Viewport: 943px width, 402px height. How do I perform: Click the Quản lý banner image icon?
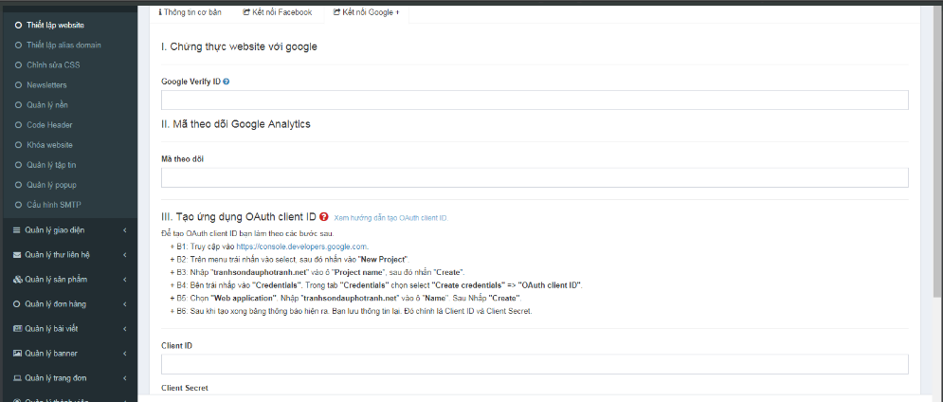(x=17, y=354)
